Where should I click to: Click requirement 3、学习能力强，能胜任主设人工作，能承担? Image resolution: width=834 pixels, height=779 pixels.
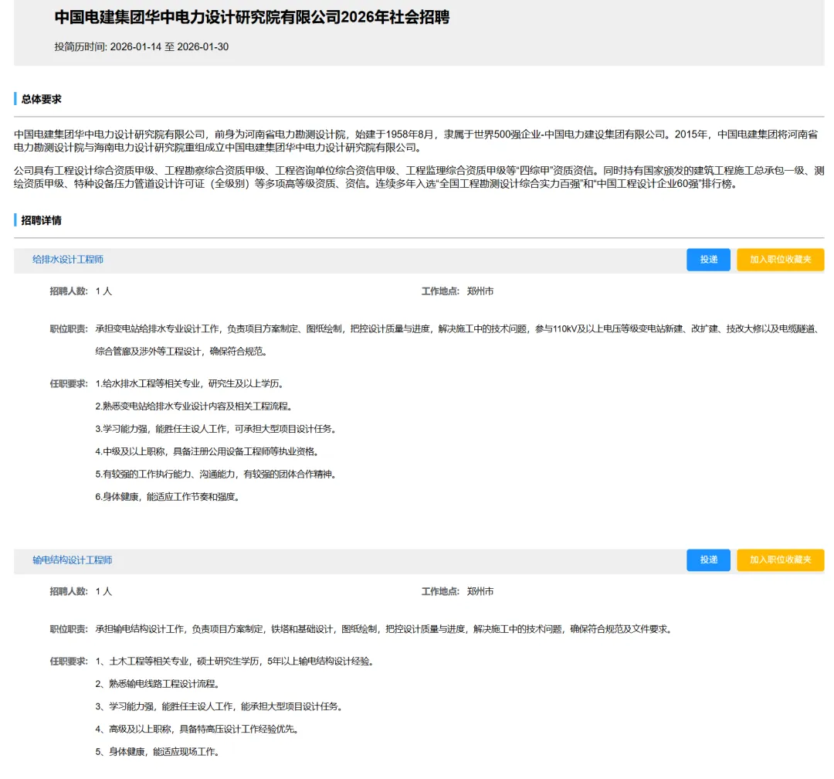pos(219,706)
